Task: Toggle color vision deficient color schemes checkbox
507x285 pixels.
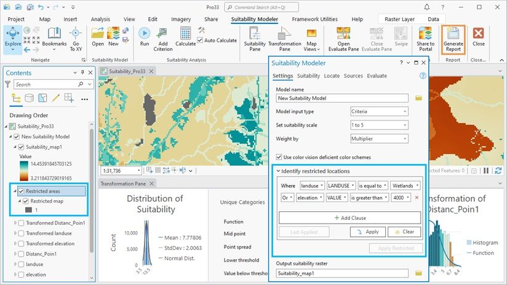Action: point(279,157)
